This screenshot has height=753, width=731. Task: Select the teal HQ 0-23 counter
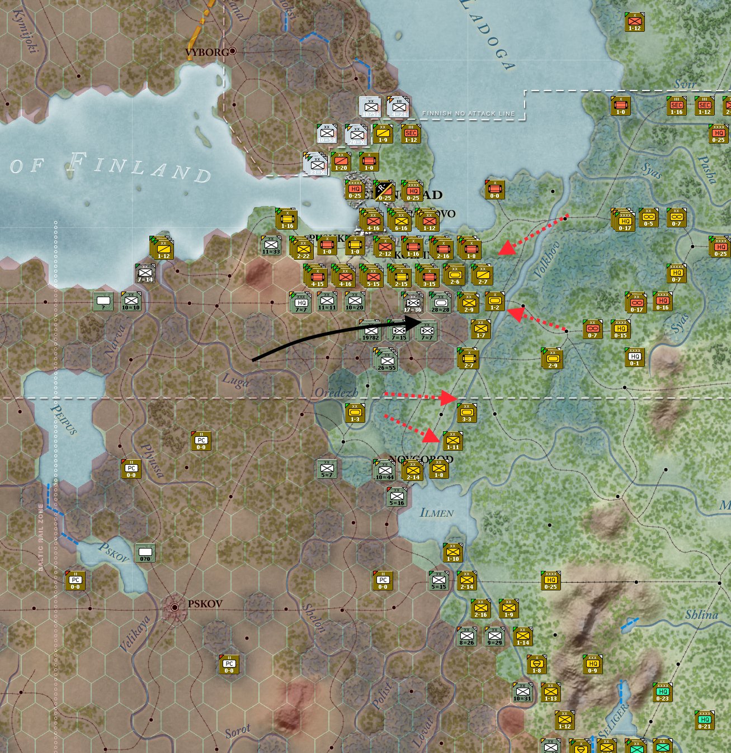pyautogui.click(x=662, y=692)
